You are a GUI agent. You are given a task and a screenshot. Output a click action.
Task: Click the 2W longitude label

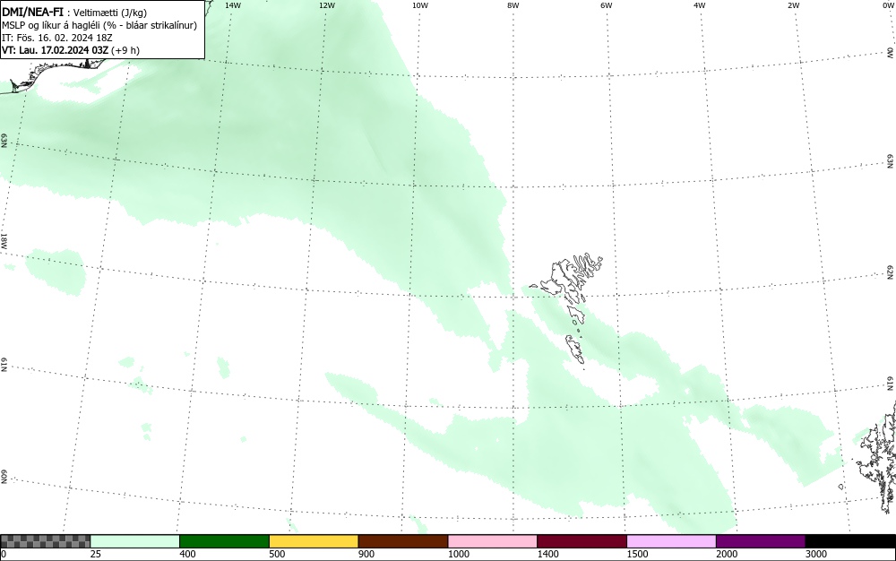click(793, 5)
